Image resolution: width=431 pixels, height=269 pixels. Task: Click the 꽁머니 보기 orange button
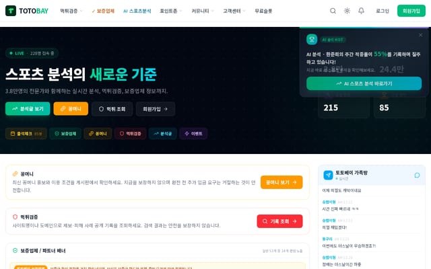[x=281, y=182]
